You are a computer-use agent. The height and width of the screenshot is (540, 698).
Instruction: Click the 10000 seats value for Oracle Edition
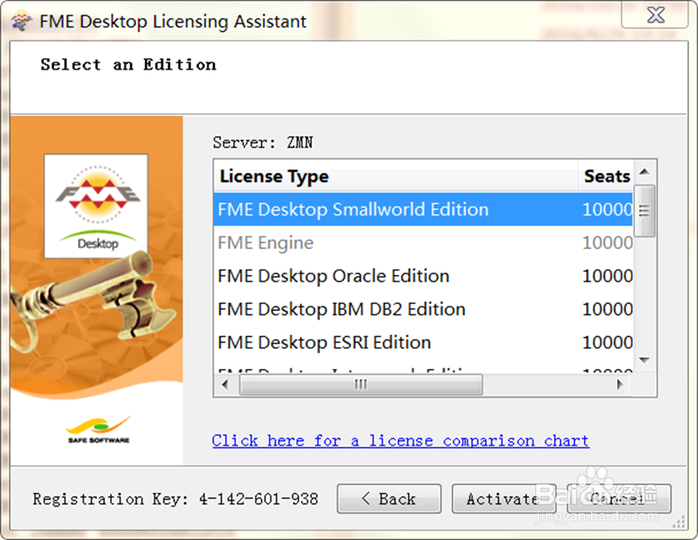608,276
